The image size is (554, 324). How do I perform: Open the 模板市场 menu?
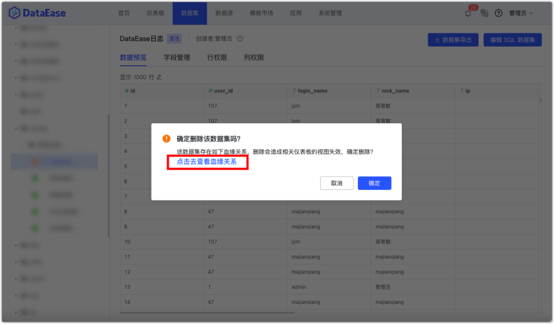tap(262, 13)
